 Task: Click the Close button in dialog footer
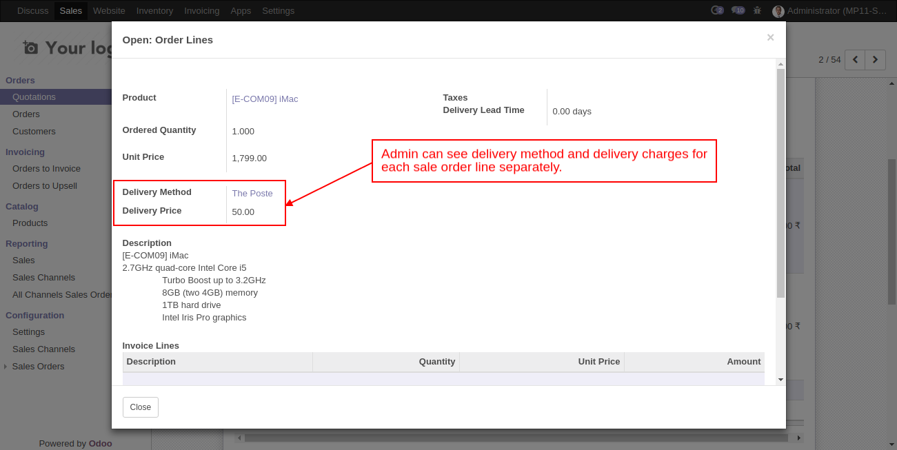tap(141, 407)
